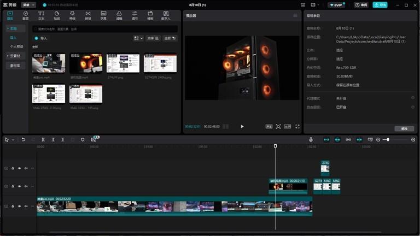Click the microphone record voiceover icon
This screenshot has width=420, height=236.
[311, 140]
